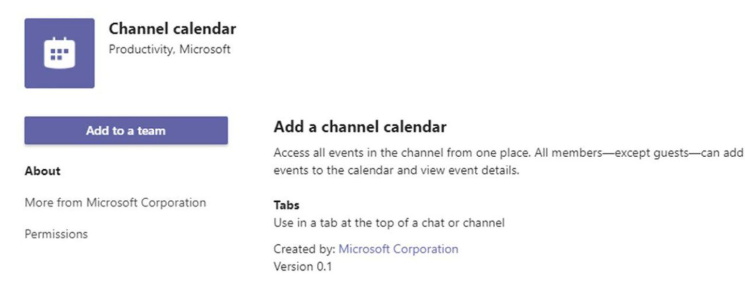Go to More from Microsoft Corporation
This screenshot has height=284, width=745.
coord(115,202)
